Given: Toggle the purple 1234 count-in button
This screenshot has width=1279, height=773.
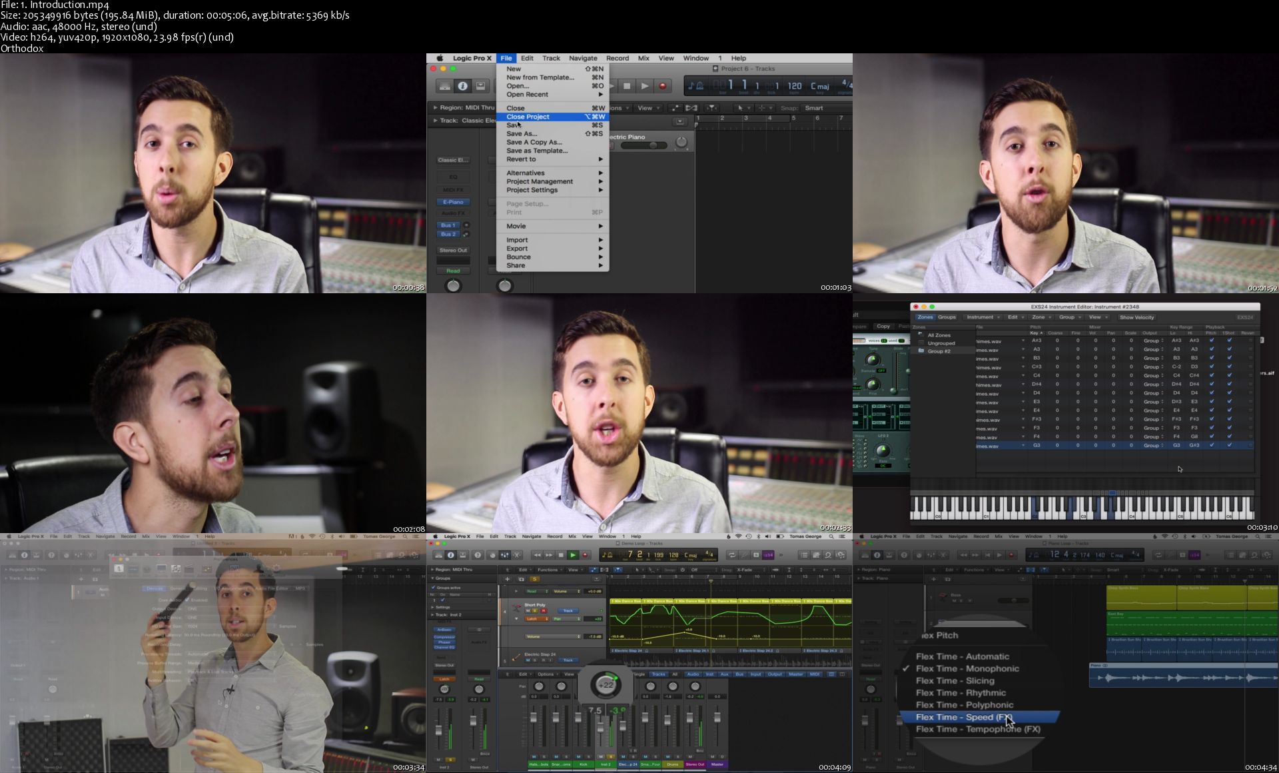Looking at the screenshot, I should coord(768,555).
